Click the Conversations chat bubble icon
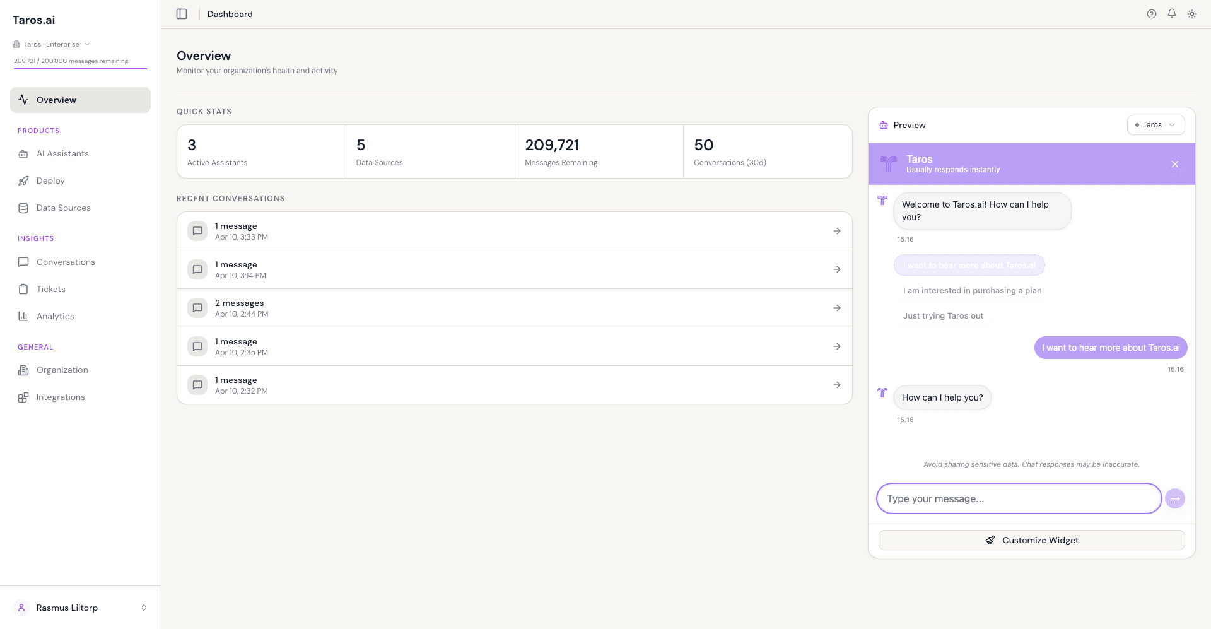Image resolution: width=1211 pixels, height=629 pixels. pos(23,262)
